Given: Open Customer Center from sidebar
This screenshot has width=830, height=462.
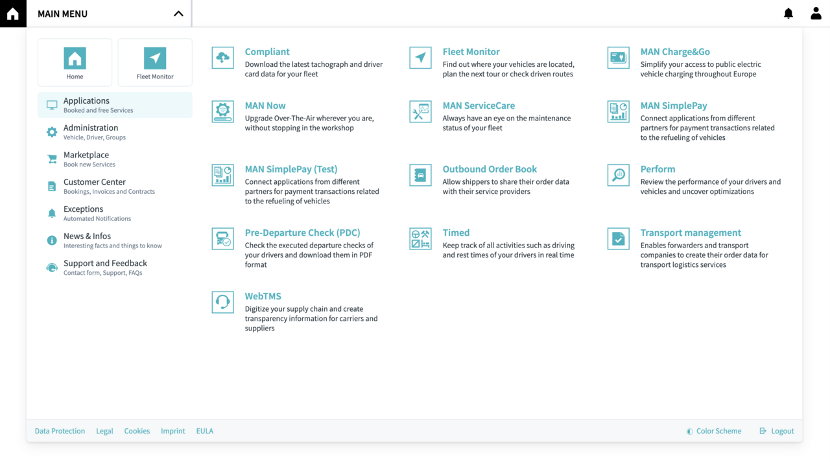Looking at the screenshot, I should click(95, 186).
